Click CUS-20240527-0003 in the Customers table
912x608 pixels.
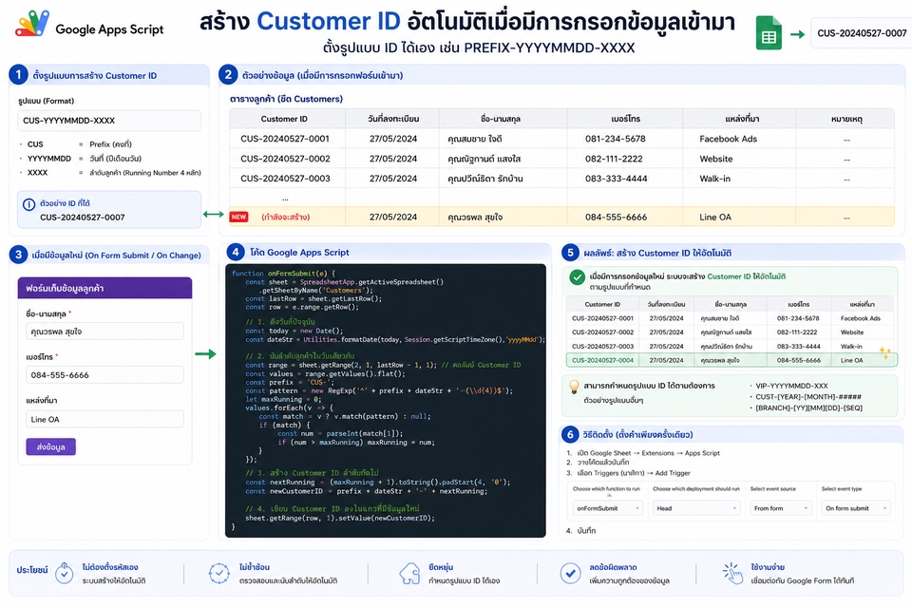[285, 178]
